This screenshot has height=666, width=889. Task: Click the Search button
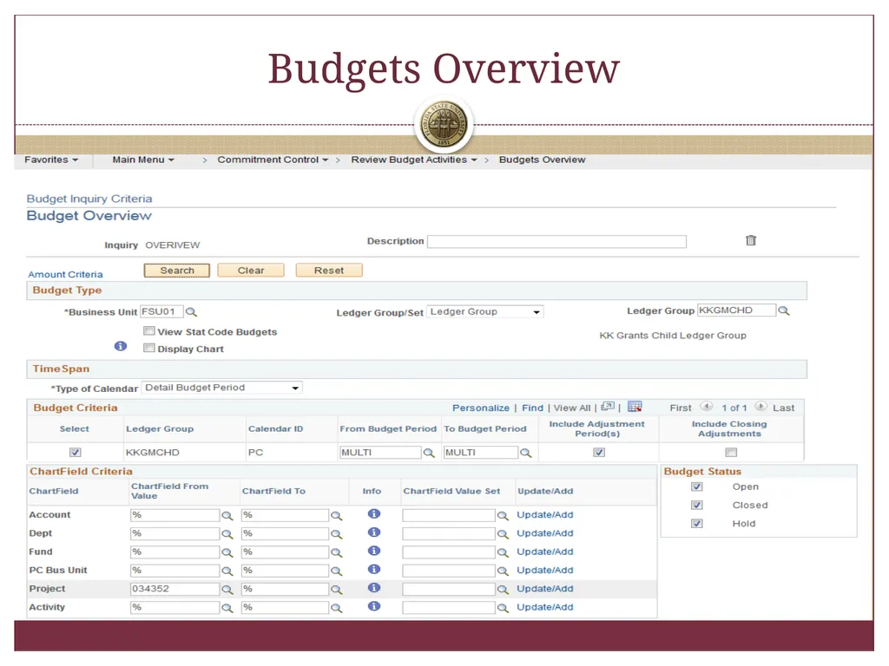(x=177, y=271)
